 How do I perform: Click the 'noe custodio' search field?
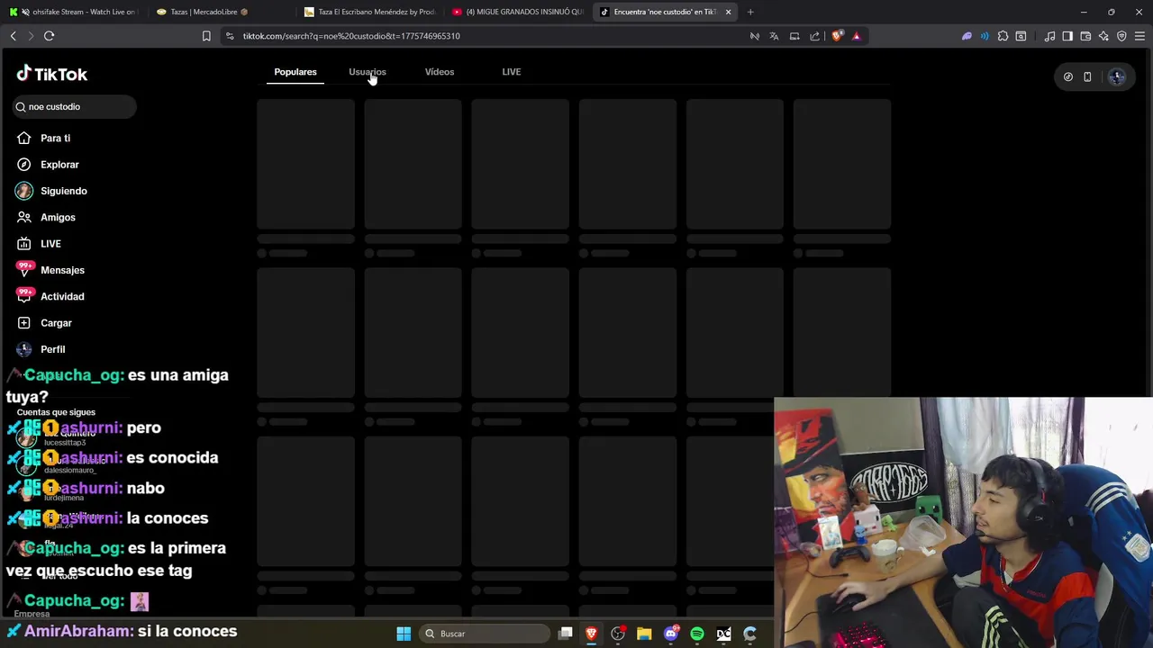pos(75,106)
